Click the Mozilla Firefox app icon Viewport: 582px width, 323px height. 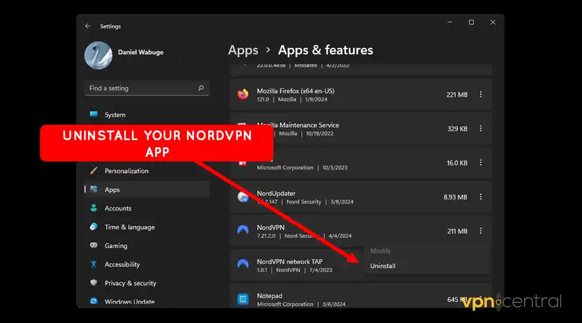(242, 94)
